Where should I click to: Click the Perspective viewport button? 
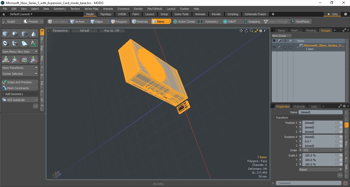point(60,31)
